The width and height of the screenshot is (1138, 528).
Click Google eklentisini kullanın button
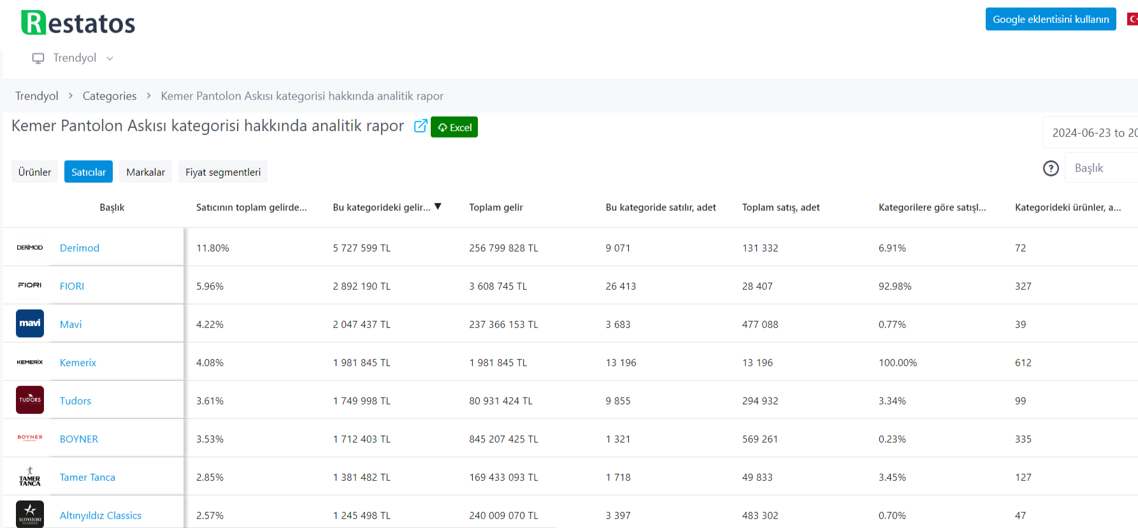click(1051, 19)
